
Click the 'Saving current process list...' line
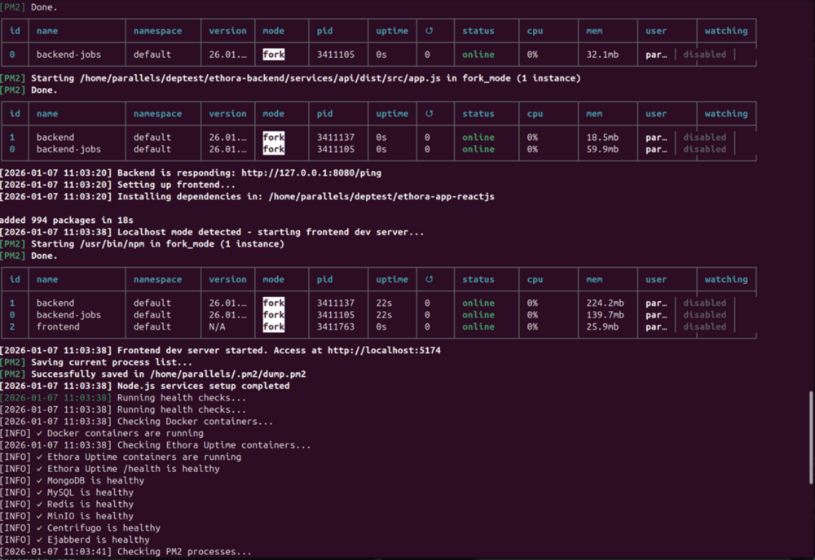coord(96,362)
